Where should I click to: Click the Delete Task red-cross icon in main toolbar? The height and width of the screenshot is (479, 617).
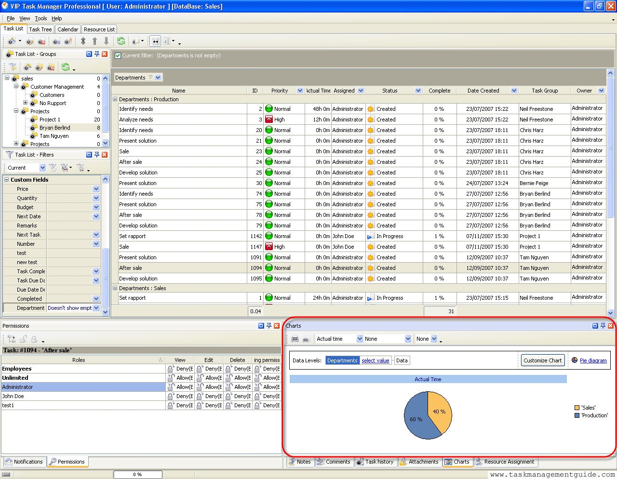coord(41,41)
